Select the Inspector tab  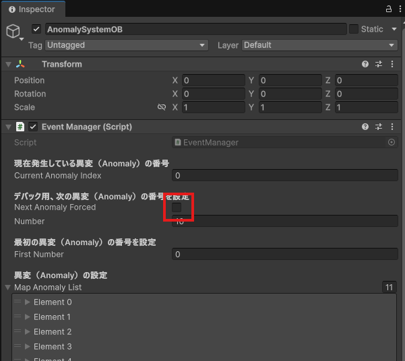point(32,9)
